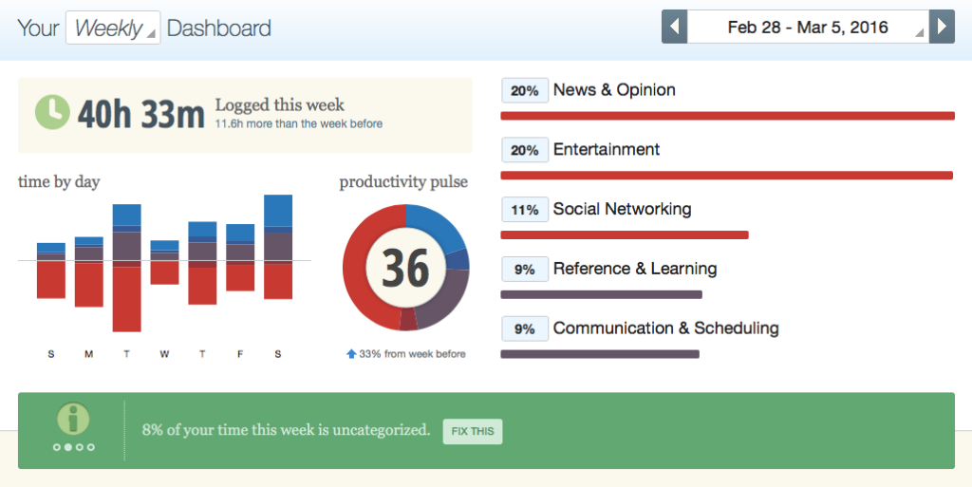Click the blue up arrow under productivity pulse
The height and width of the screenshot is (487, 972).
pos(351,354)
